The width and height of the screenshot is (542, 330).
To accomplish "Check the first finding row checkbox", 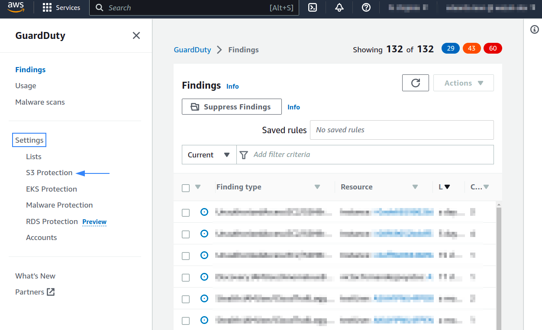I will [x=186, y=212].
